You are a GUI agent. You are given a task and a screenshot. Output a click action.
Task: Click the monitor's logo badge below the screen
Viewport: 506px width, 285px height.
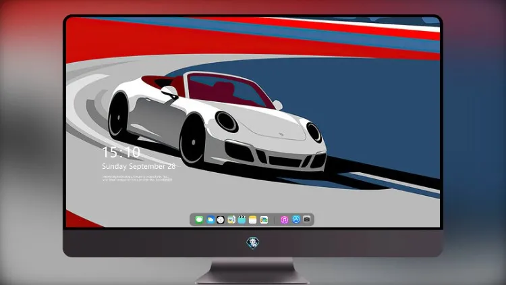[x=253, y=242]
